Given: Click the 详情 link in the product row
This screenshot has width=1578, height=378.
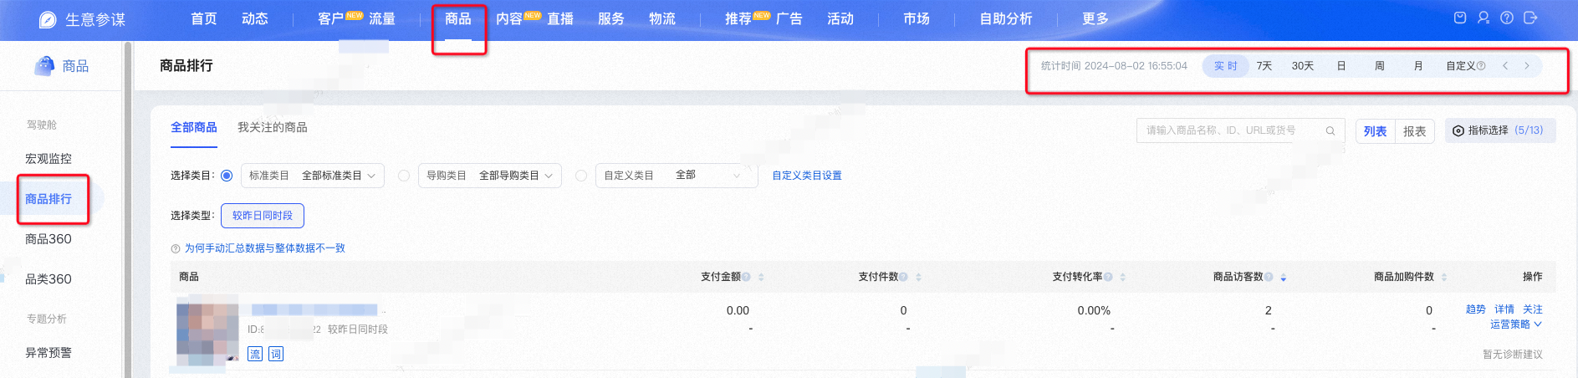Looking at the screenshot, I should pos(1504,309).
